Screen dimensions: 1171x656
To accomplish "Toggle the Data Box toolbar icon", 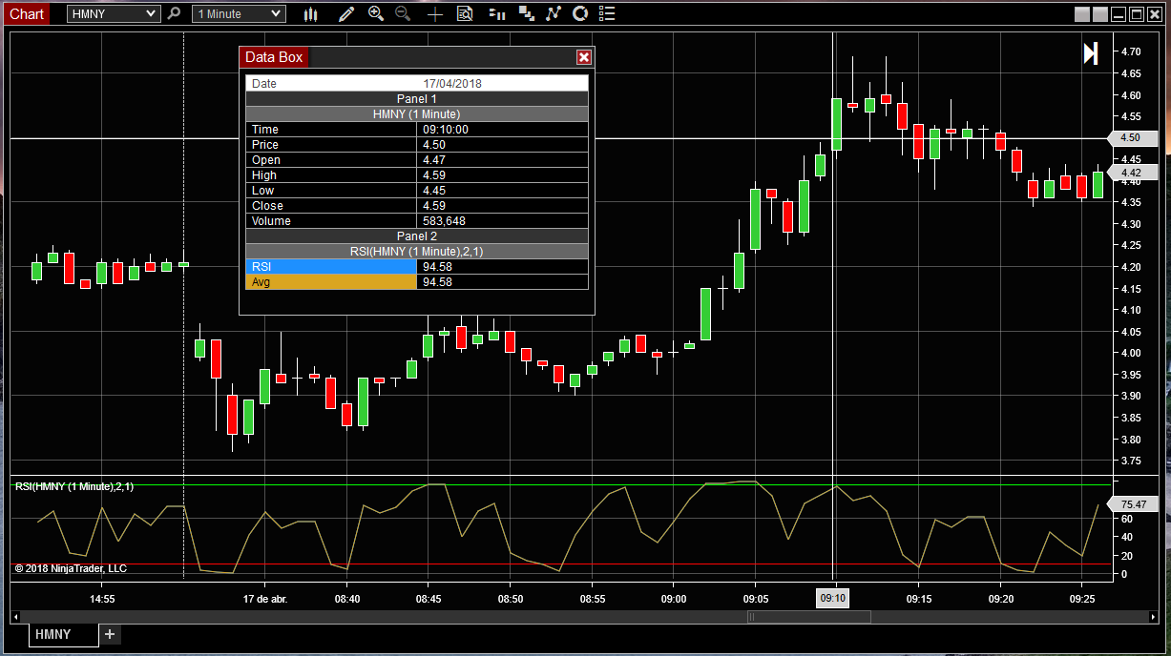I will pos(465,13).
